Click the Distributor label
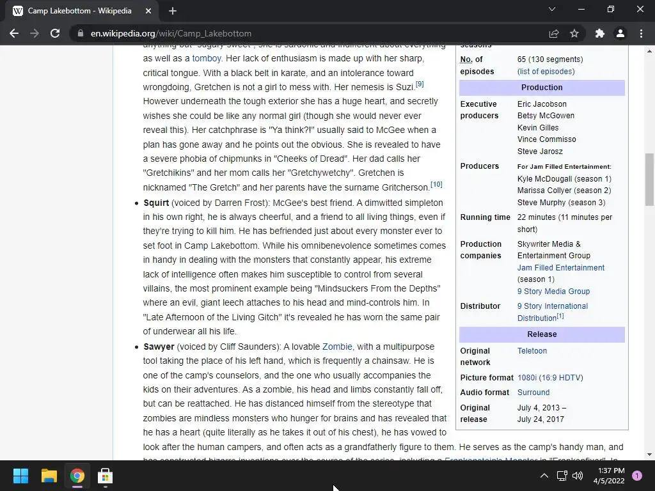The height and width of the screenshot is (491, 655). (480, 306)
